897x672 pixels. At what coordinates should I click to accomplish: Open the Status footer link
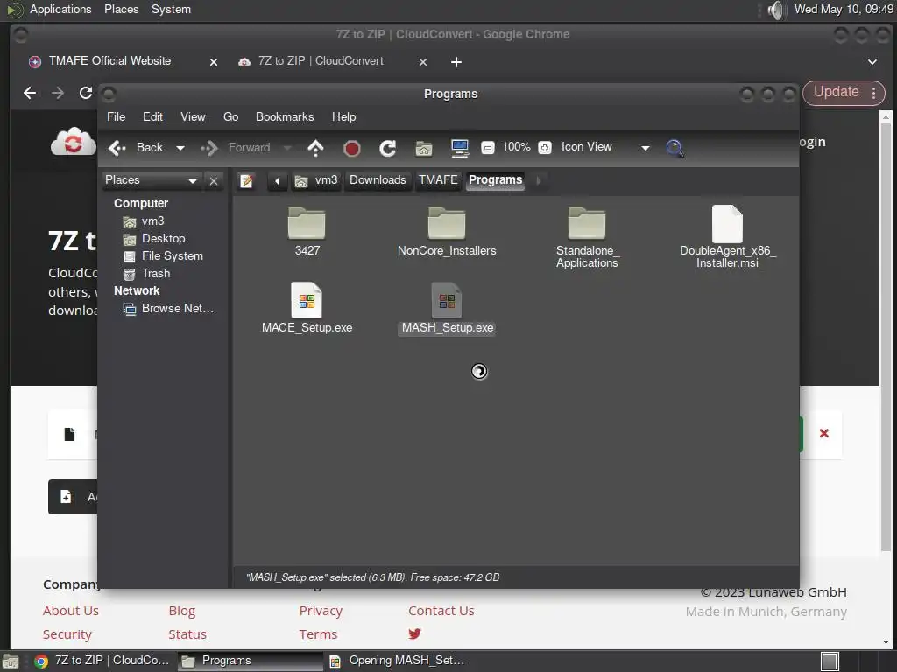[187, 634]
